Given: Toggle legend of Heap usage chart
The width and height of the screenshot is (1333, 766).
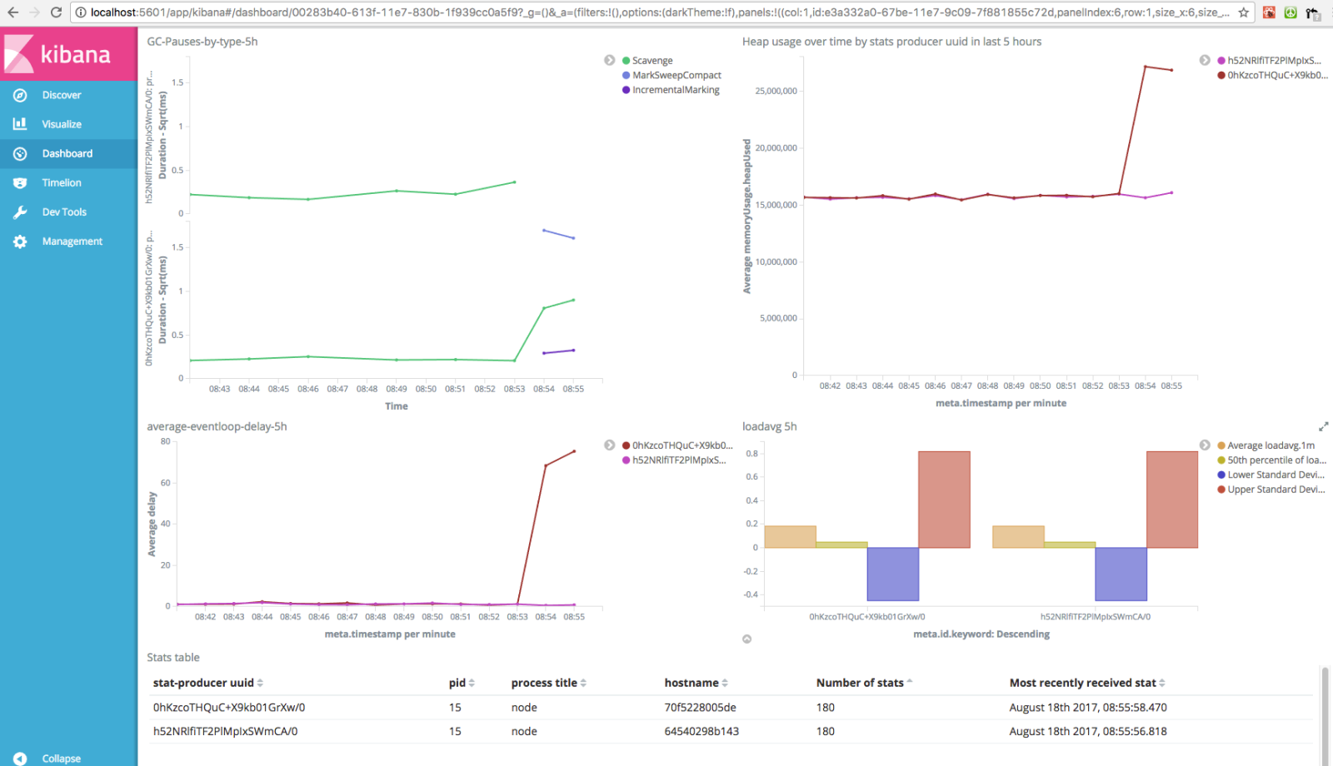Looking at the screenshot, I should click(x=1205, y=60).
